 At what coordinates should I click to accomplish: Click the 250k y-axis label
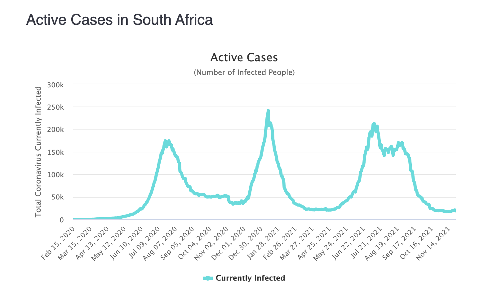pyautogui.click(x=56, y=107)
